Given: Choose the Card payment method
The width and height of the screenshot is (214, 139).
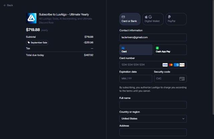Looking at the screenshot, I should tap(136, 50).
